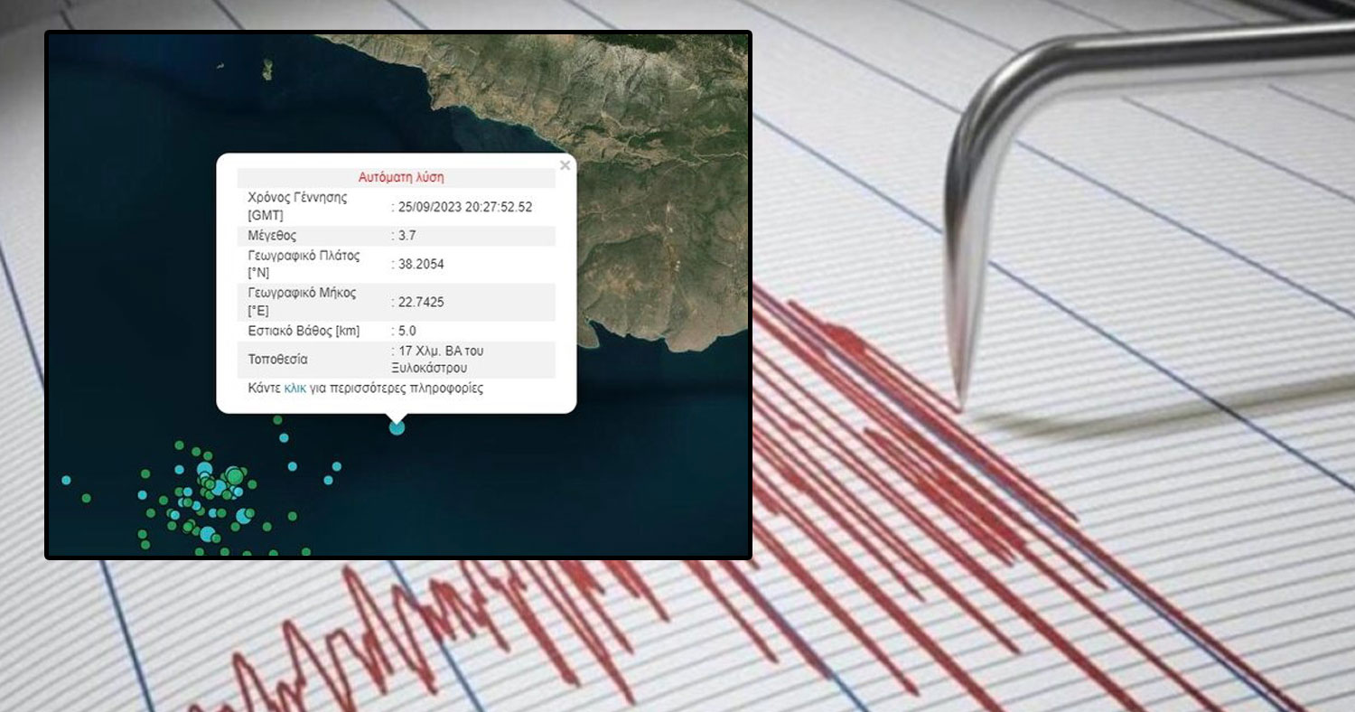The height and width of the screenshot is (712, 1355).
Task: Open the 'κλικ' link for more information
Action: [x=294, y=389]
